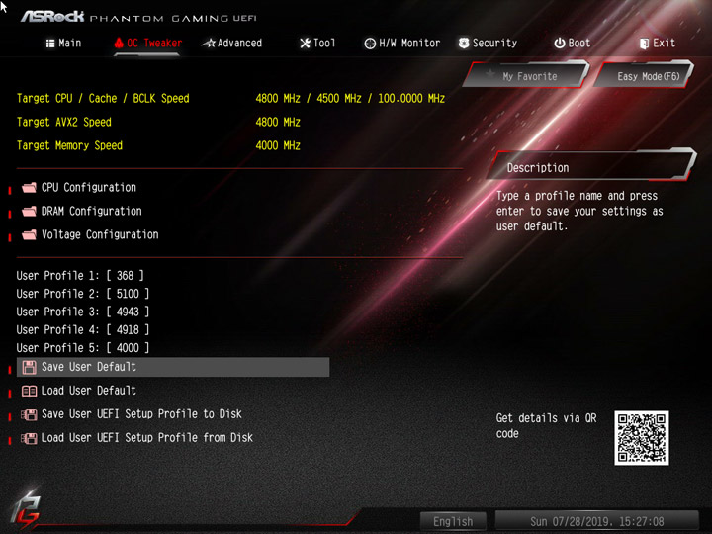Click the QR code image

pyautogui.click(x=641, y=438)
